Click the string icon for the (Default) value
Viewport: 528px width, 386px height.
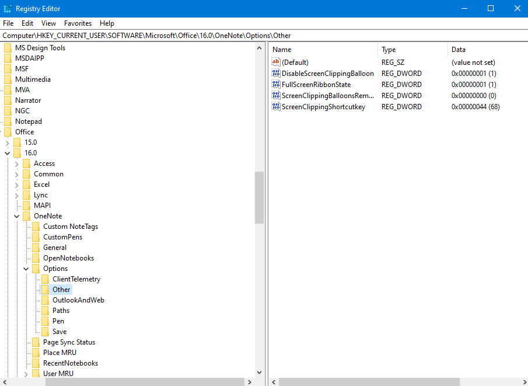click(x=276, y=62)
